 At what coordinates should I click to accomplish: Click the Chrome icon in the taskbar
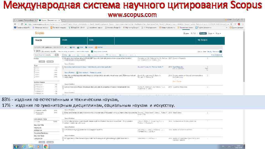[x=46, y=147]
